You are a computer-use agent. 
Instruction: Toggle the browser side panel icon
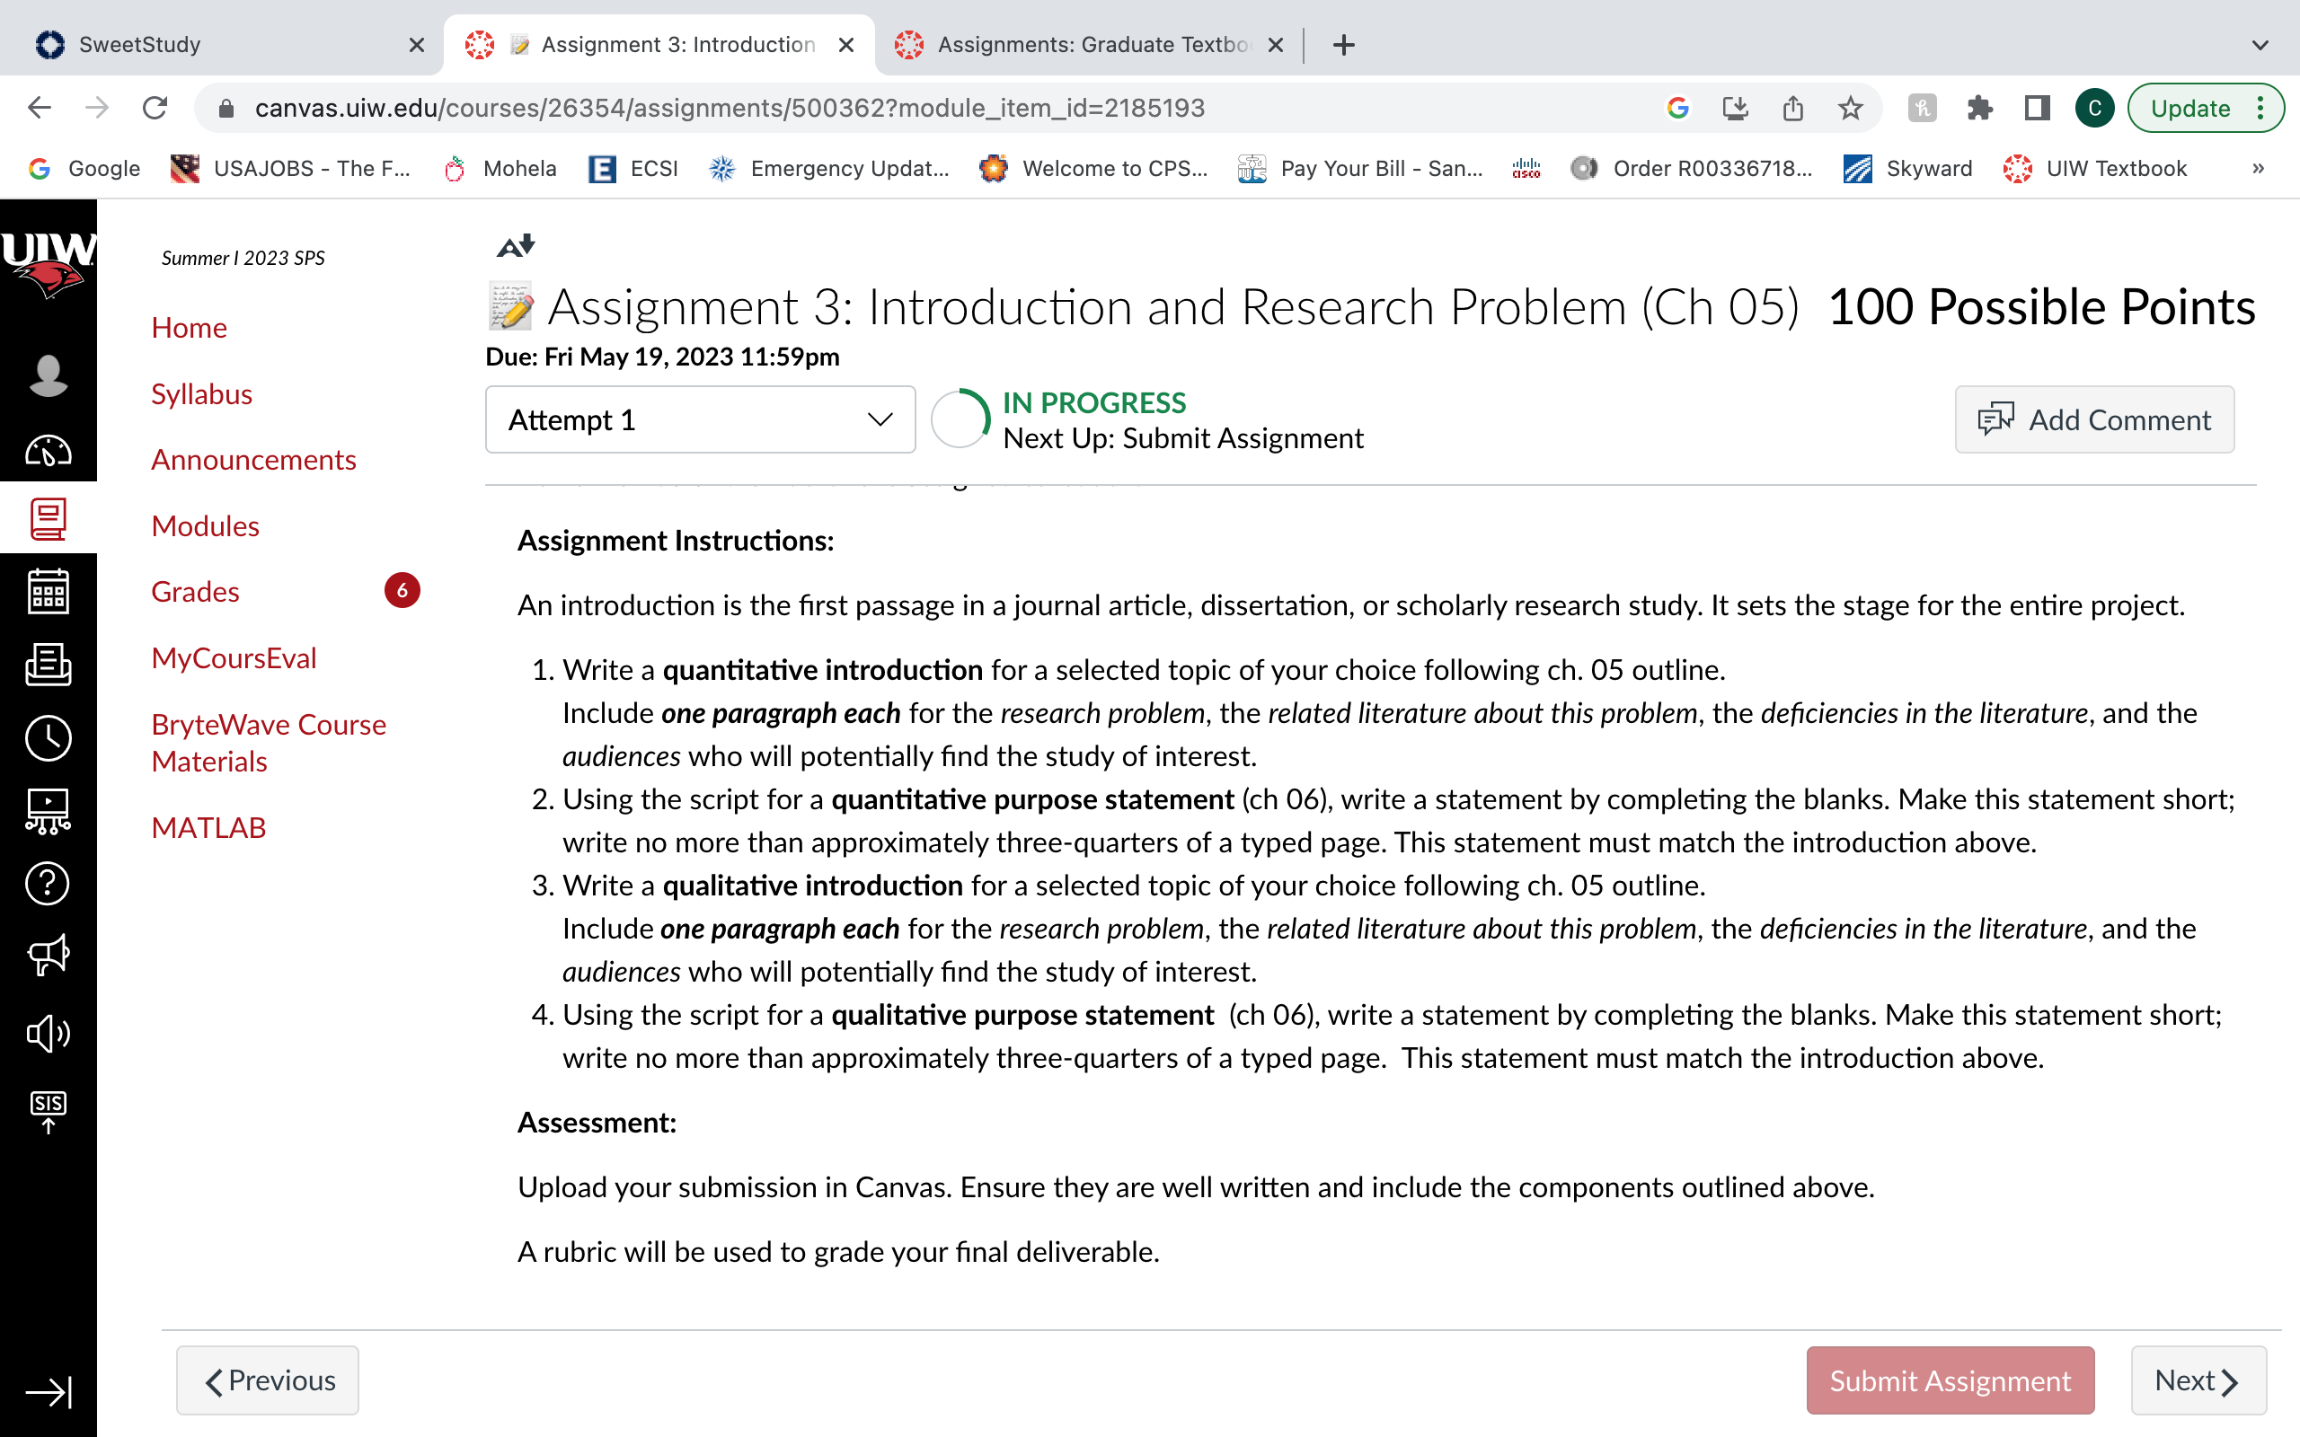[x=2037, y=109]
